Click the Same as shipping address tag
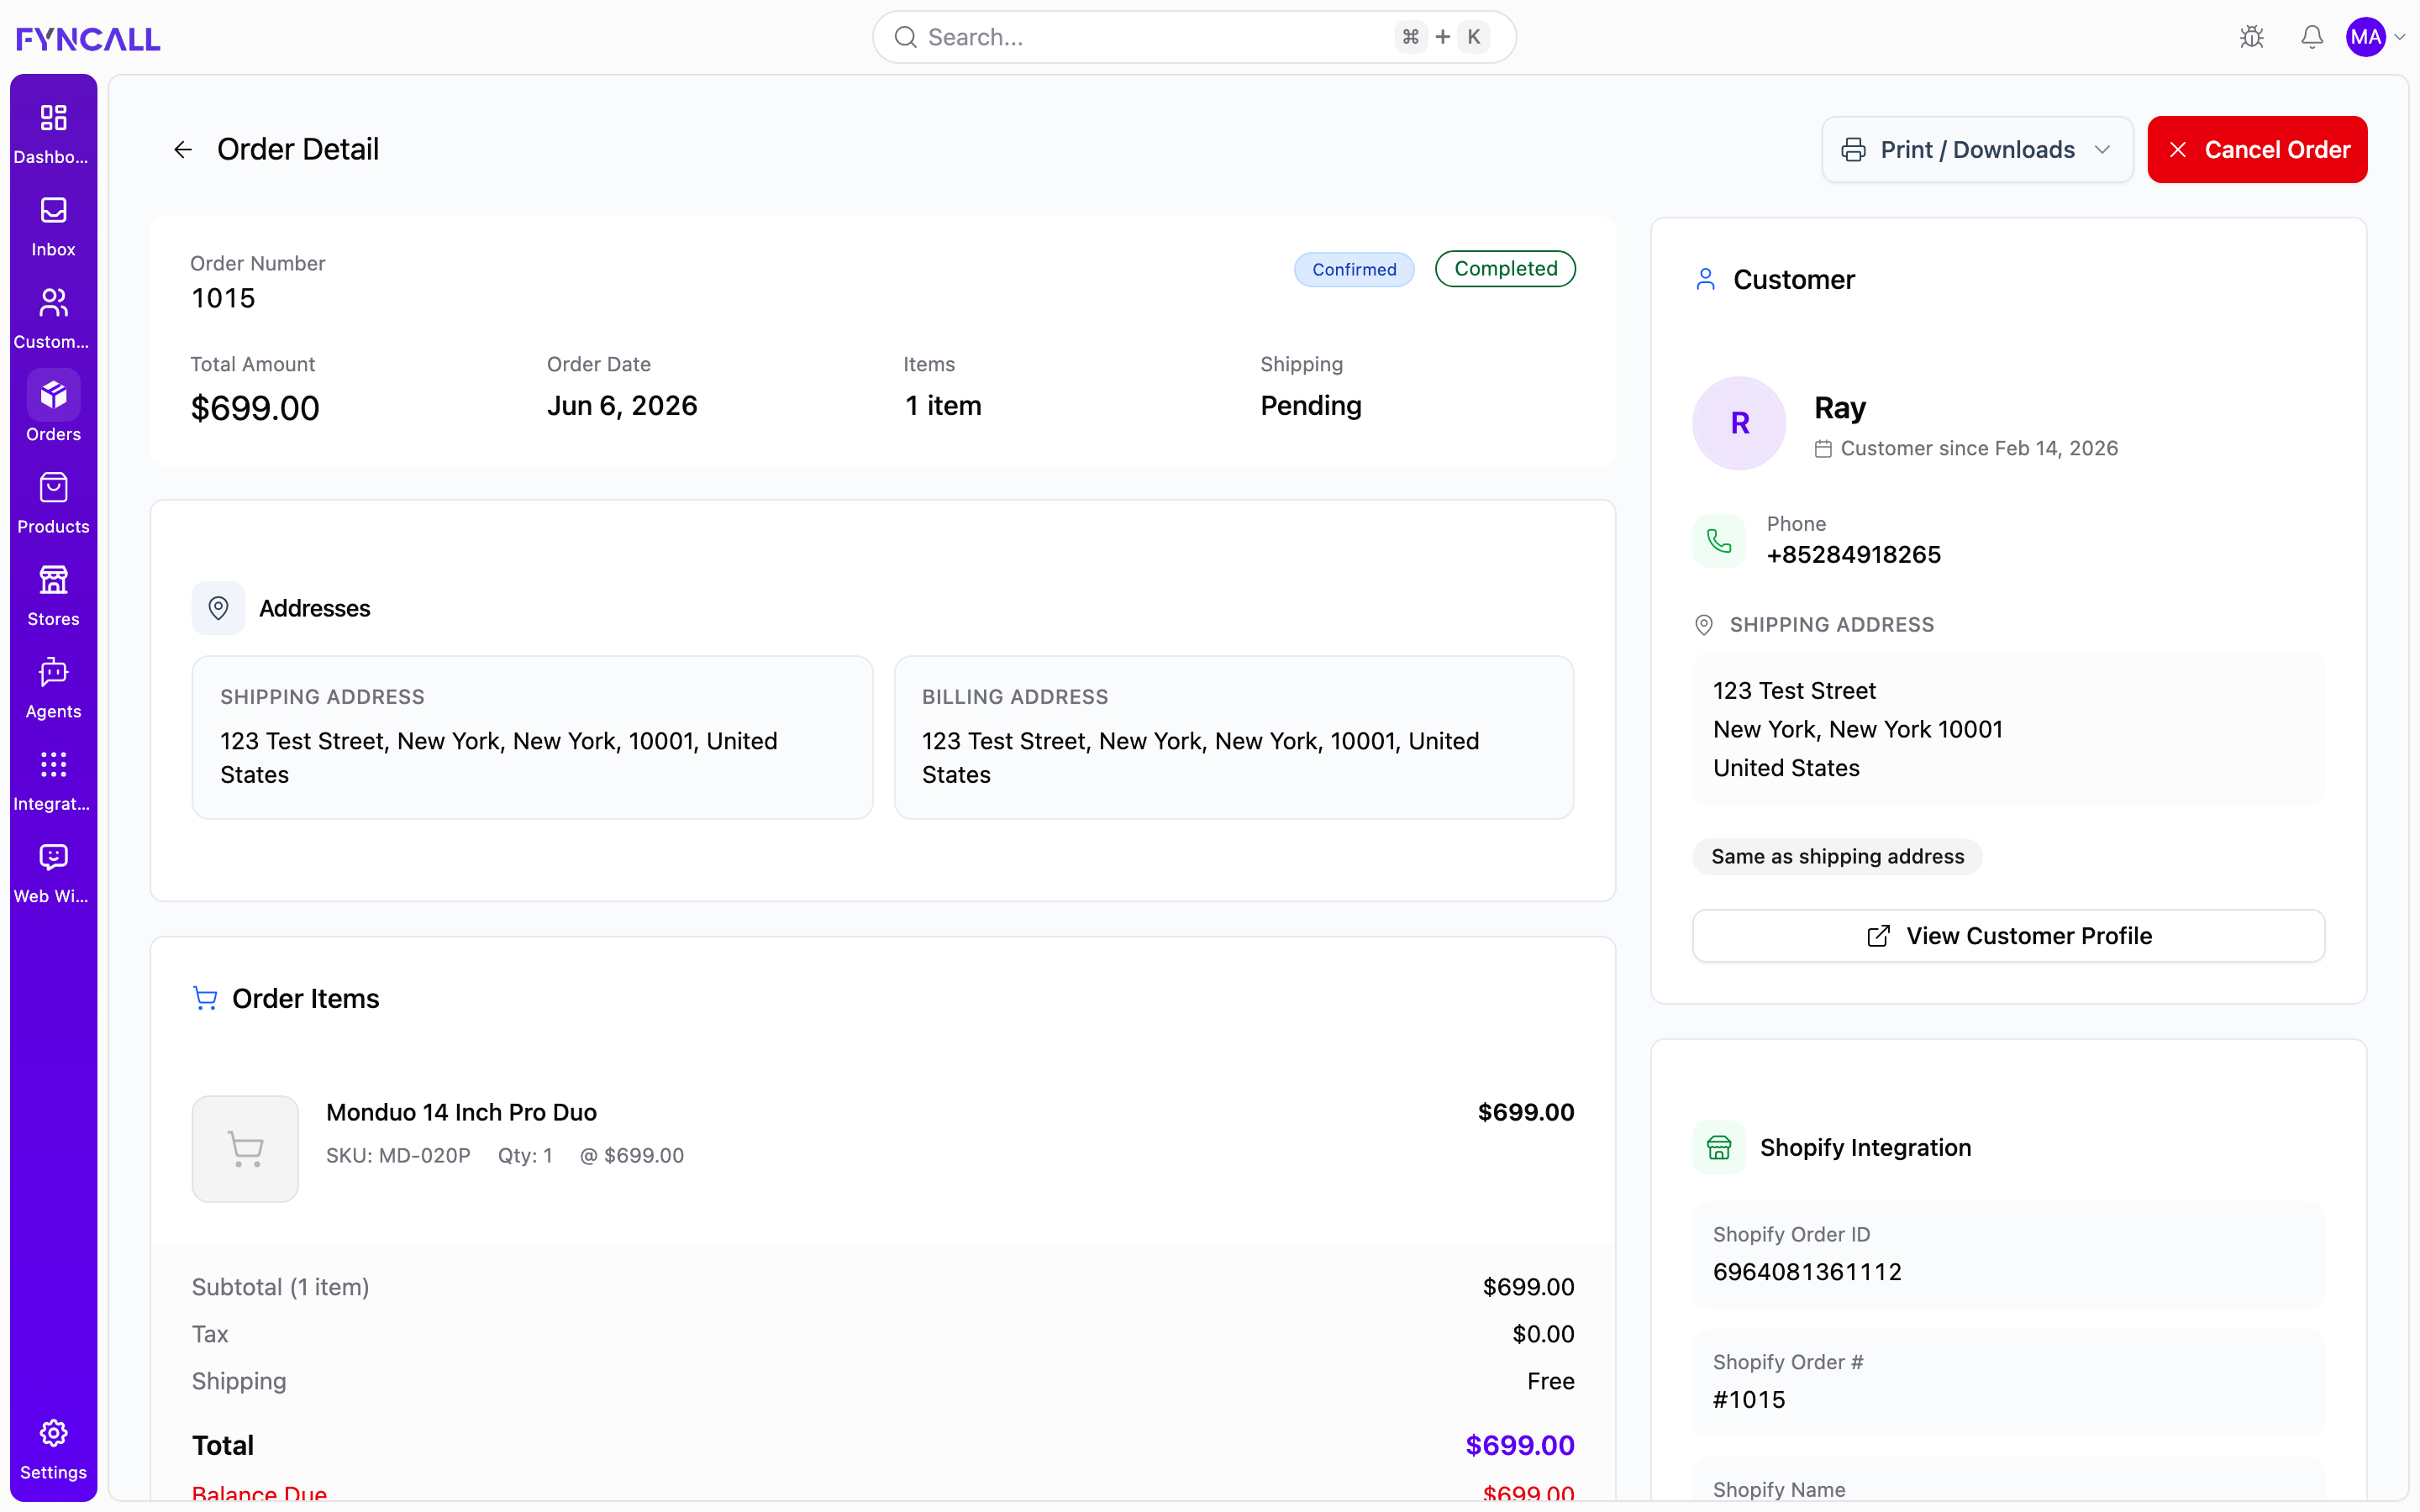This screenshot has height=1512, width=2420. [x=1837, y=856]
